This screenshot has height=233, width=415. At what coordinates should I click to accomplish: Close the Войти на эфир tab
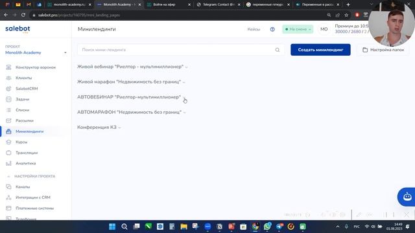click(x=189, y=5)
